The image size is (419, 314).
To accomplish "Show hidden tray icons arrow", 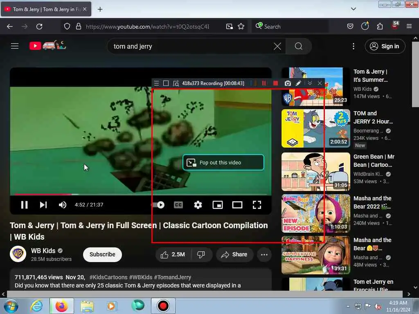I will pos(348,306).
